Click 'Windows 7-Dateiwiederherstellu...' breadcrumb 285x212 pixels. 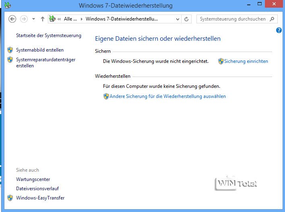[x=122, y=19]
